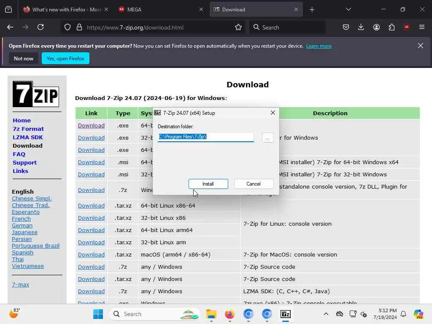Browse destination folder with ... button
This screenshot has width=432, height=324.
267,138
